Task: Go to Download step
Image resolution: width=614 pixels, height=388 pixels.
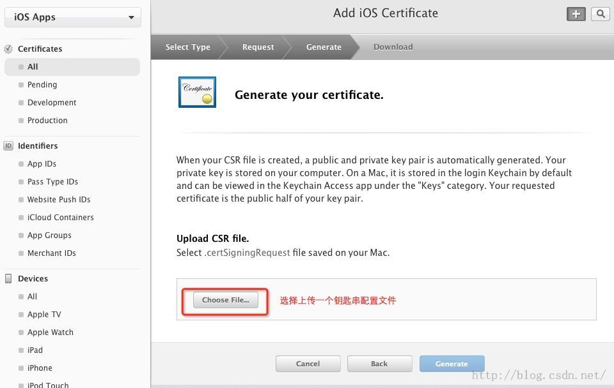Action: point(393,47)
